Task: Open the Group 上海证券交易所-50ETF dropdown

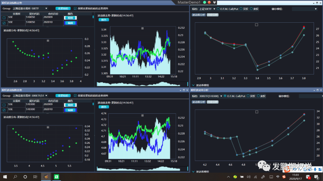Action: [x=30, y=8]
